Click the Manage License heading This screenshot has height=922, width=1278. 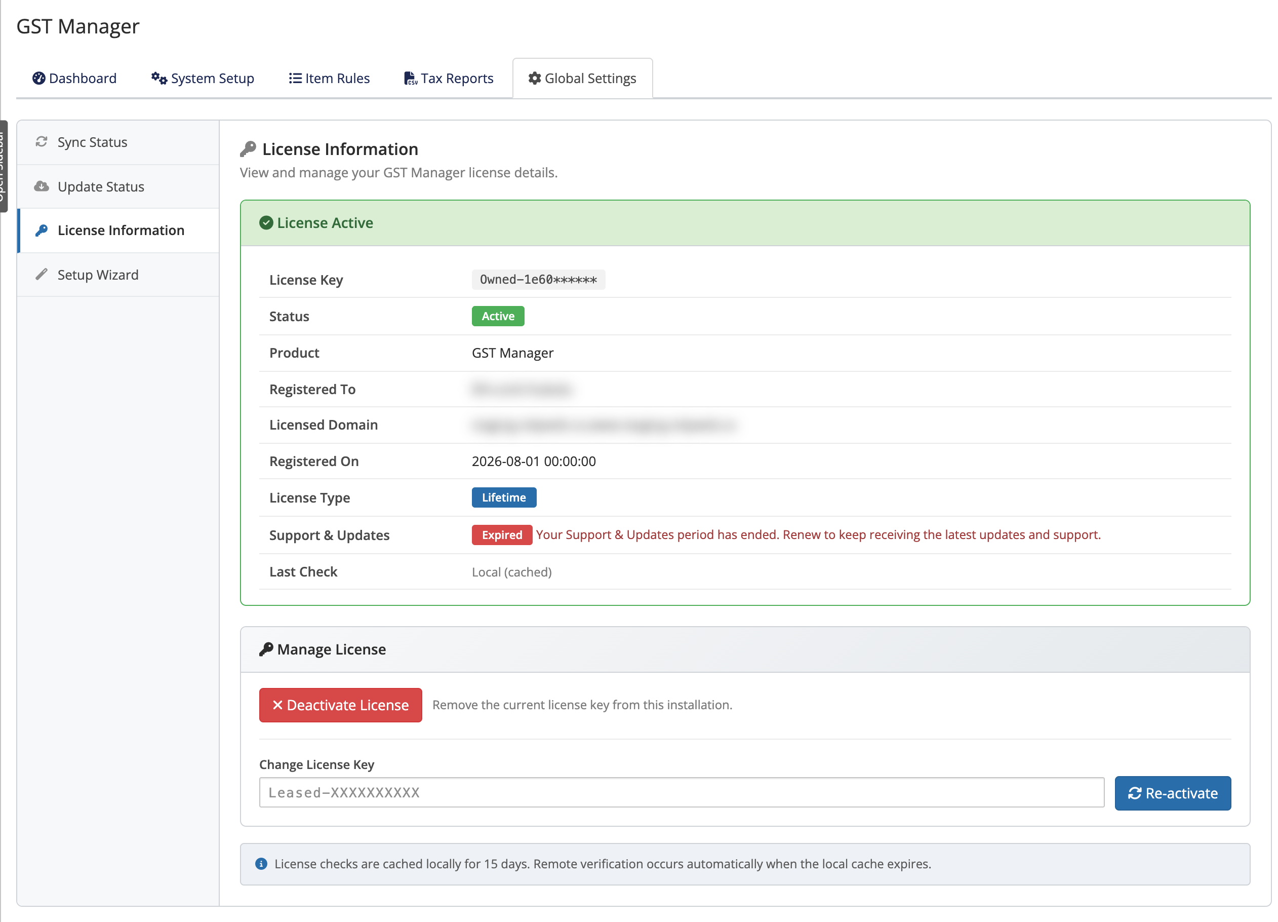coord(331,649)
